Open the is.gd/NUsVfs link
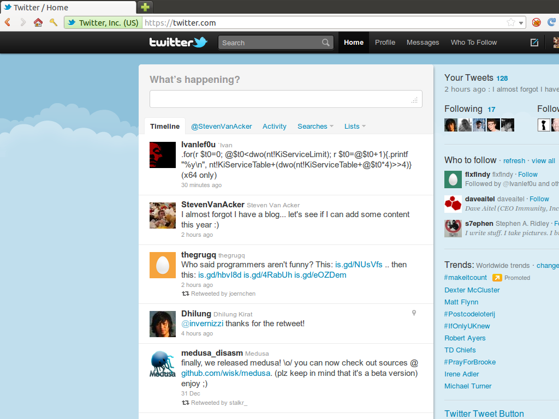This screenshot has height=419, width=559. (x=359, y=265)
